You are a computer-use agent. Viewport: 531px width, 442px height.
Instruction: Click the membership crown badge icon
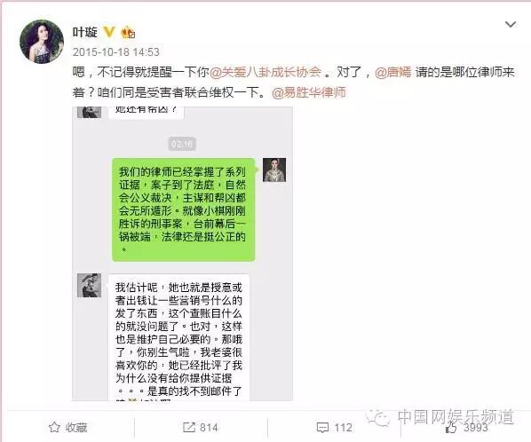pos(129,33)
